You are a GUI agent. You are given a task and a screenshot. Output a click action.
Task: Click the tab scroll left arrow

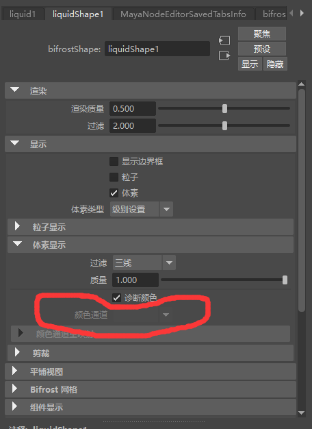point(291,13)
